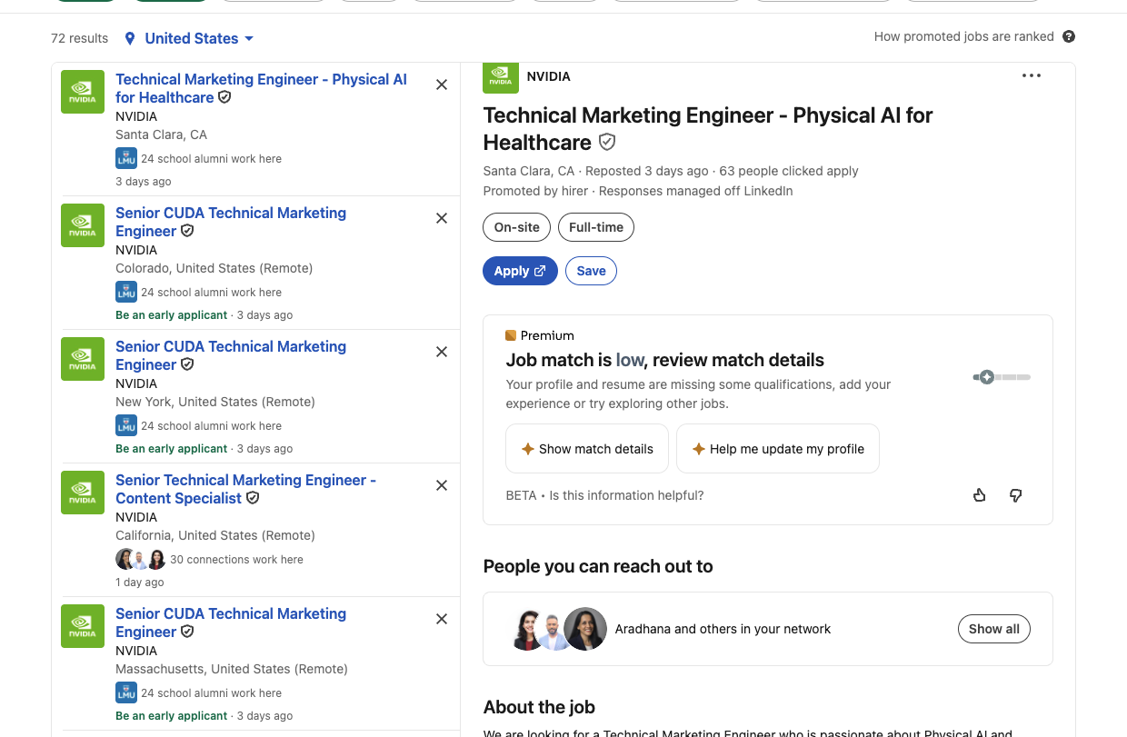The height and width of the screenshot is (737, 1127).
Task: Click LMU school icon on the Massachusetts card
Action: [126, 692]
